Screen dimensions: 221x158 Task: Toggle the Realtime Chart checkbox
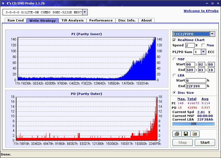[x=174, y=40]
